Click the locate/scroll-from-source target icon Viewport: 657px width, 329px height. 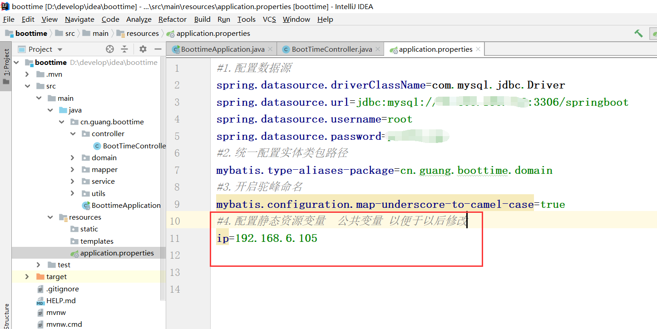[x=110, y=49]
